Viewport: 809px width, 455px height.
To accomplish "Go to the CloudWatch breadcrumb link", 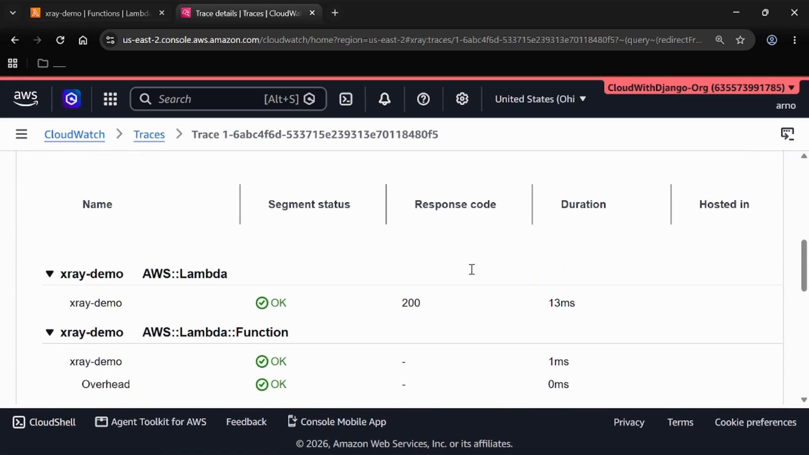I will click(x=75, y=134).
